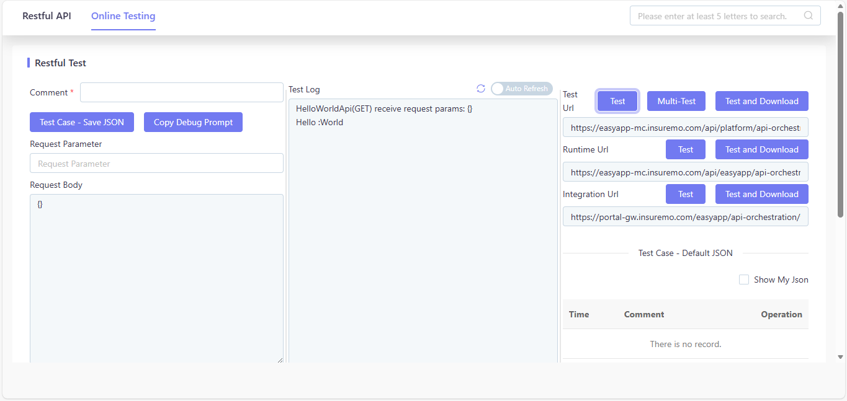Focus the Comment input field
This screenshot has width=847, height=401.
[x=182, y=92]
